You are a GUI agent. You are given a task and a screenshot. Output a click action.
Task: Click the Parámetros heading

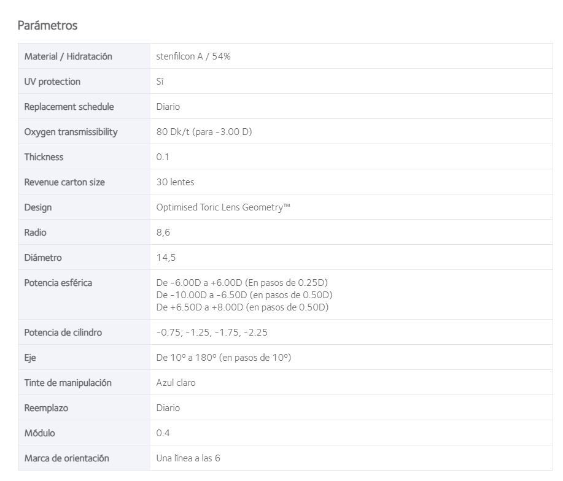47,26
